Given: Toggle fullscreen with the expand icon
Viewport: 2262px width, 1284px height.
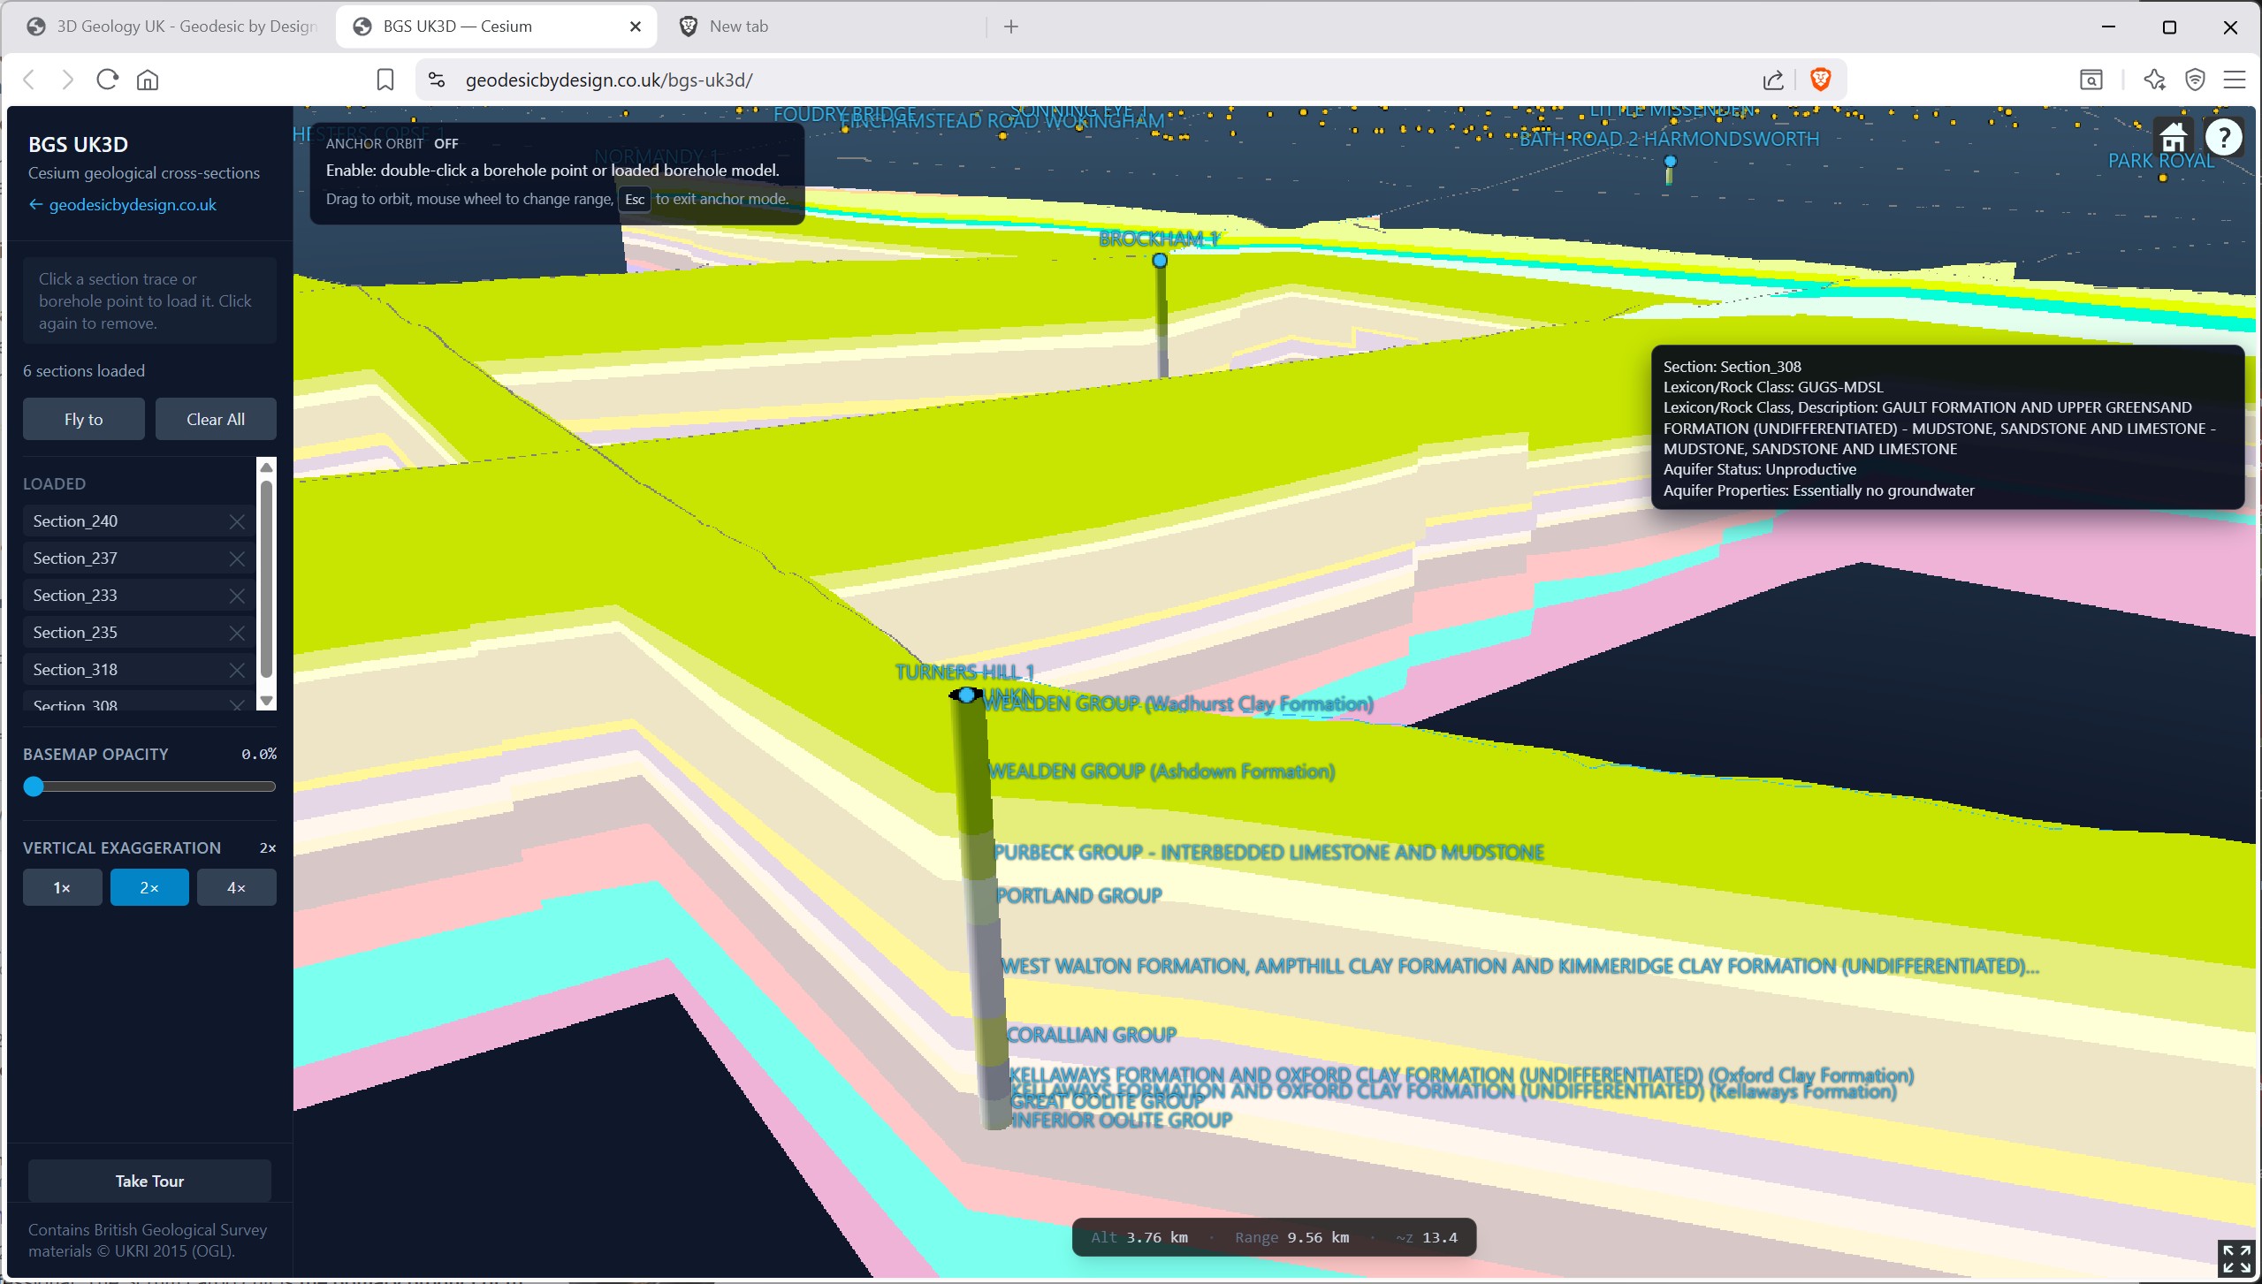Looking at the screenshot, I should tap(2237, 1257).
